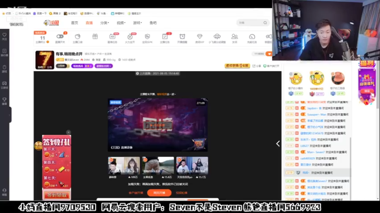Click the purple star challenge badge
Viewport: 380px width, 213px height.
(82, 66)
